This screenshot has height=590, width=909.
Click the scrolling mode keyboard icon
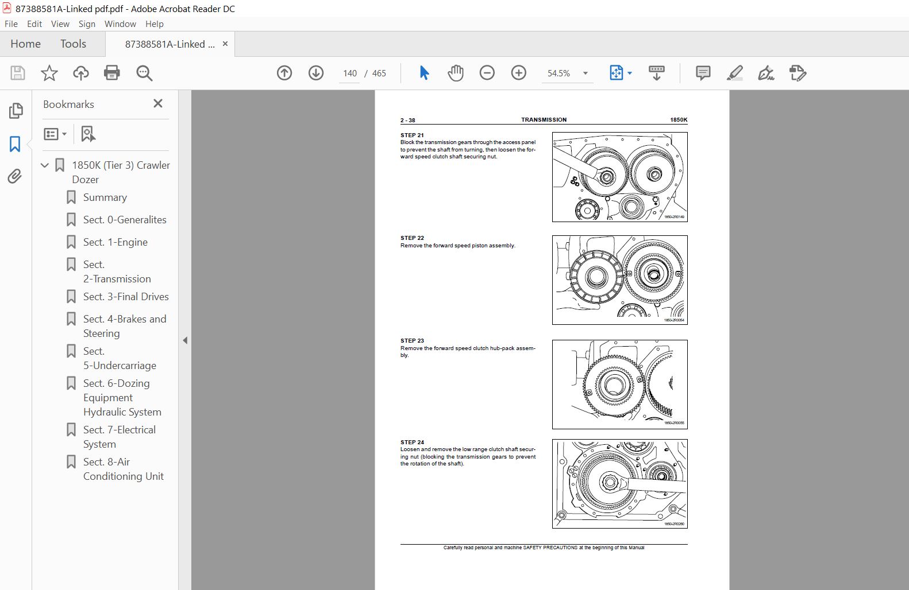click(x=657, y=73)
